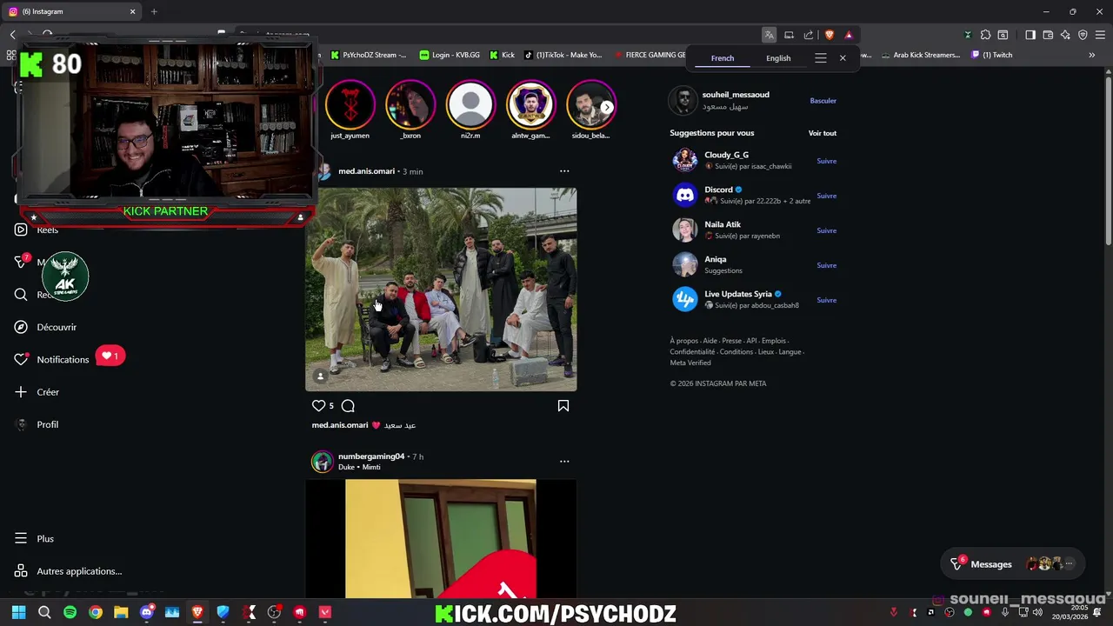Open the med.anis.omari username link in the post header

tap(366, 171)
